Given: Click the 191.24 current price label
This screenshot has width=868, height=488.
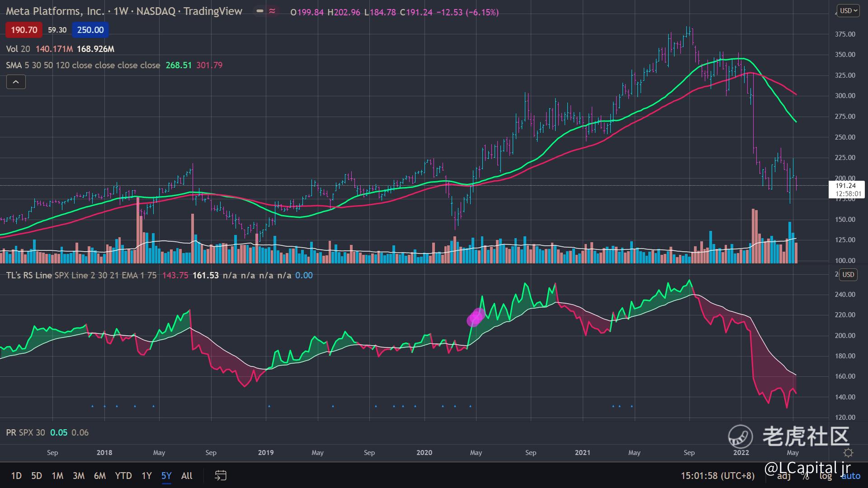Looking at the screenshot, I should (x=845, y=186).
